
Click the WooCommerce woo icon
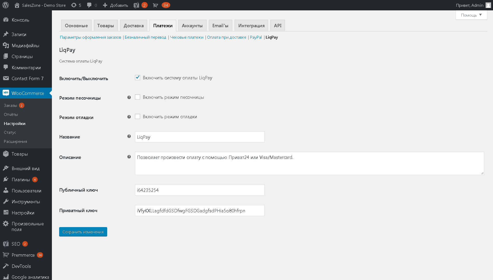(x=6, y=93)
